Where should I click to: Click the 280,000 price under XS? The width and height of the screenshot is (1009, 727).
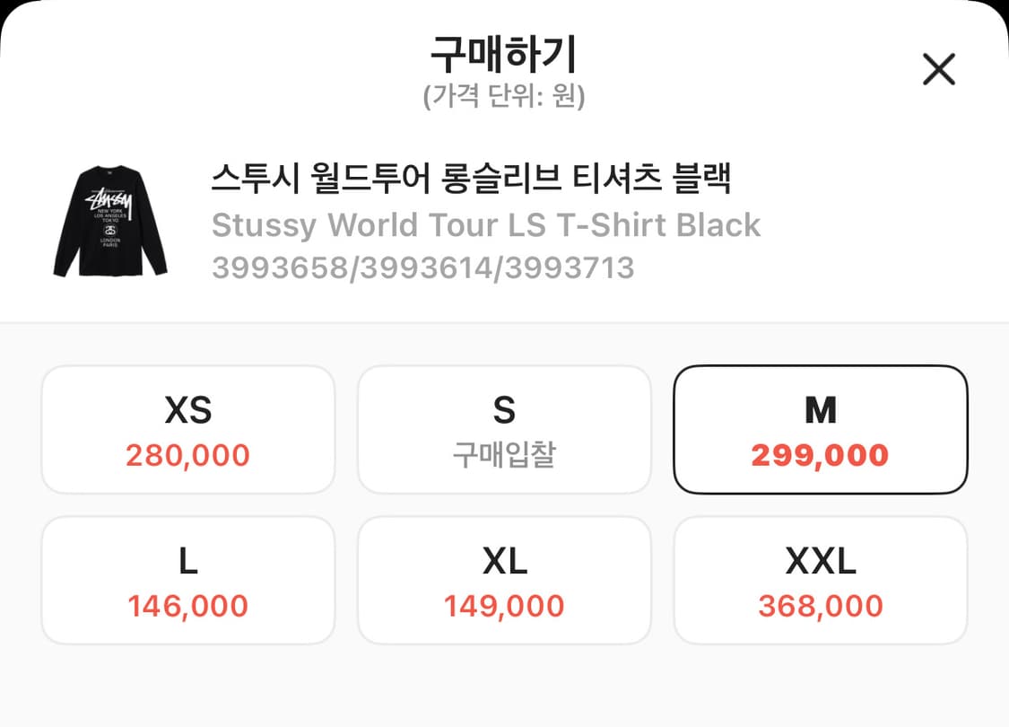[x=187, y=456]
